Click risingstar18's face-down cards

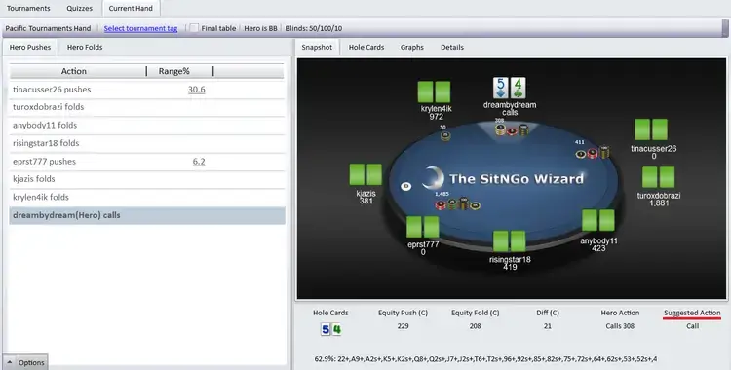click(x=509, y=240)
